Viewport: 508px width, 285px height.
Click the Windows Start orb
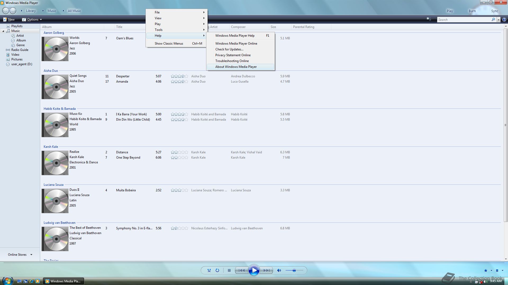(x=7, y=281)
